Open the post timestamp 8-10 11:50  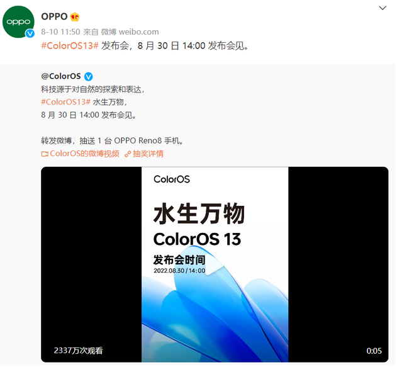pyautogui.click(x=60, y=32)
